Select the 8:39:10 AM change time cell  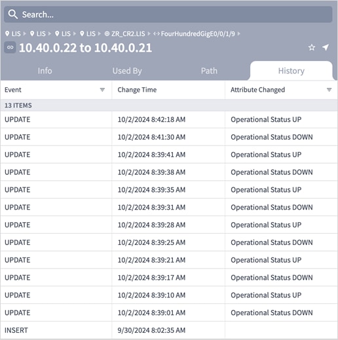point(168,295)
